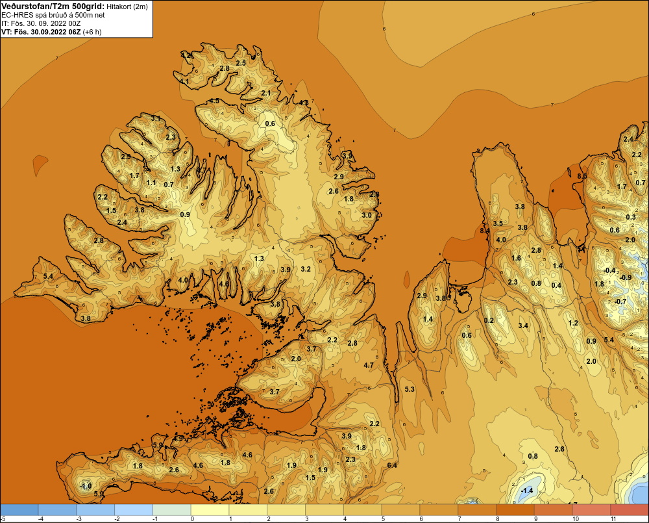Click the legend scale label -2

tap(116, 519)
